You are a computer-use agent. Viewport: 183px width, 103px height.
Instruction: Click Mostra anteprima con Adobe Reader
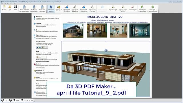pyautogui.click(x=24, y=9)
